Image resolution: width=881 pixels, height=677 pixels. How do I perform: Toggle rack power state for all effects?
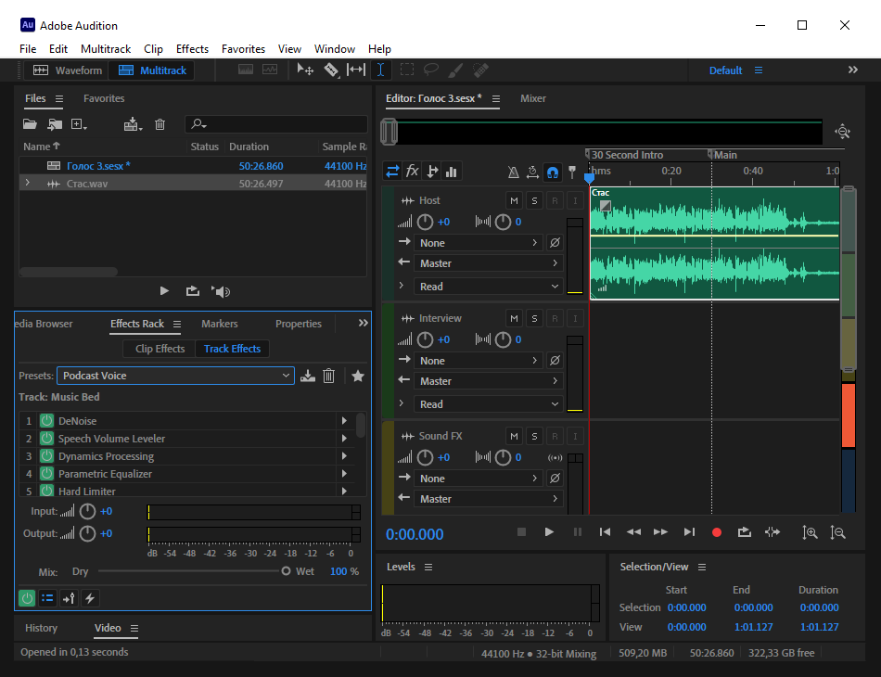(26, 598)
